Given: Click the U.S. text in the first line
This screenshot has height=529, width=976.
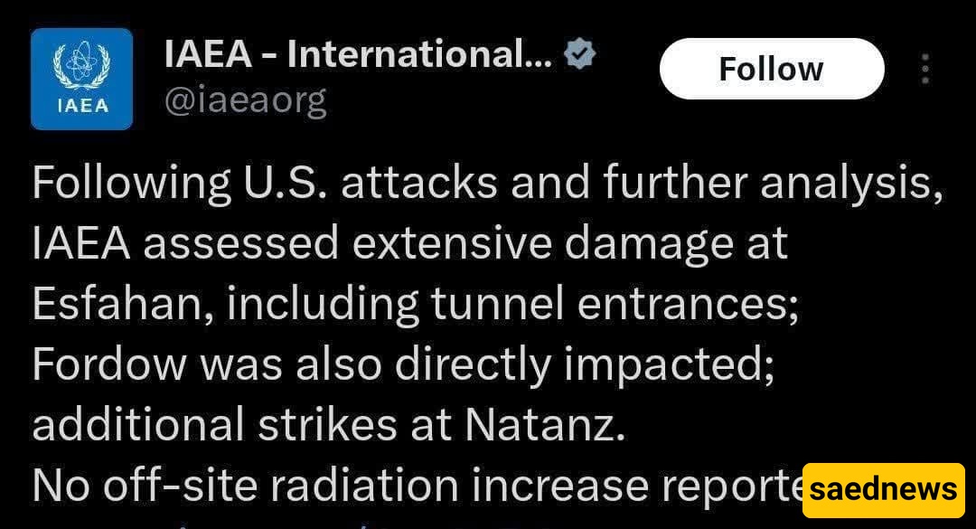Looking at the screenshot, I should [x=285, y=184].
